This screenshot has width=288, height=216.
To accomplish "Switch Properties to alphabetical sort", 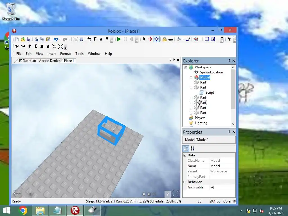I will click(x=192, y=148).
